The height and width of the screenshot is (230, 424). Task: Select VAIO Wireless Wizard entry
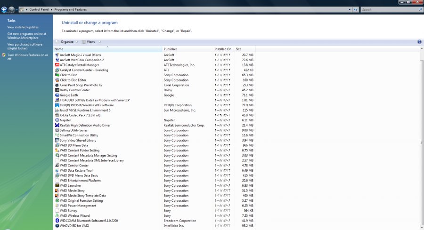[154, 216]
